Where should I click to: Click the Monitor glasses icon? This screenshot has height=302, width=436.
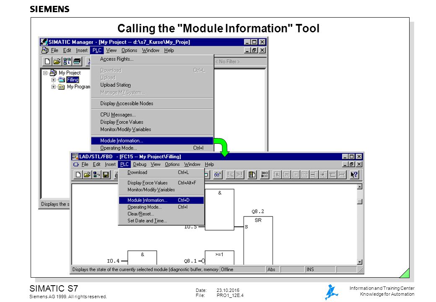click(217, 174)
